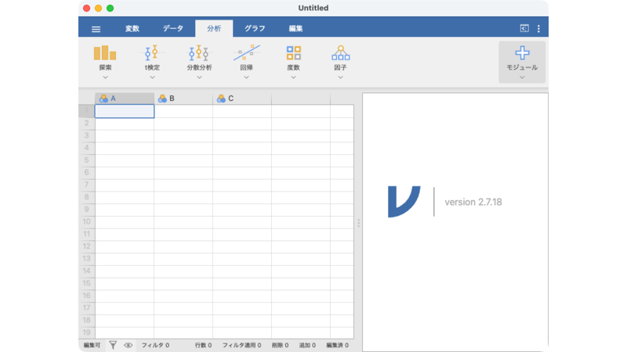Select column header B
Image resolution: width=627 pixels, height=352 pixels.
tap(183, 99)
